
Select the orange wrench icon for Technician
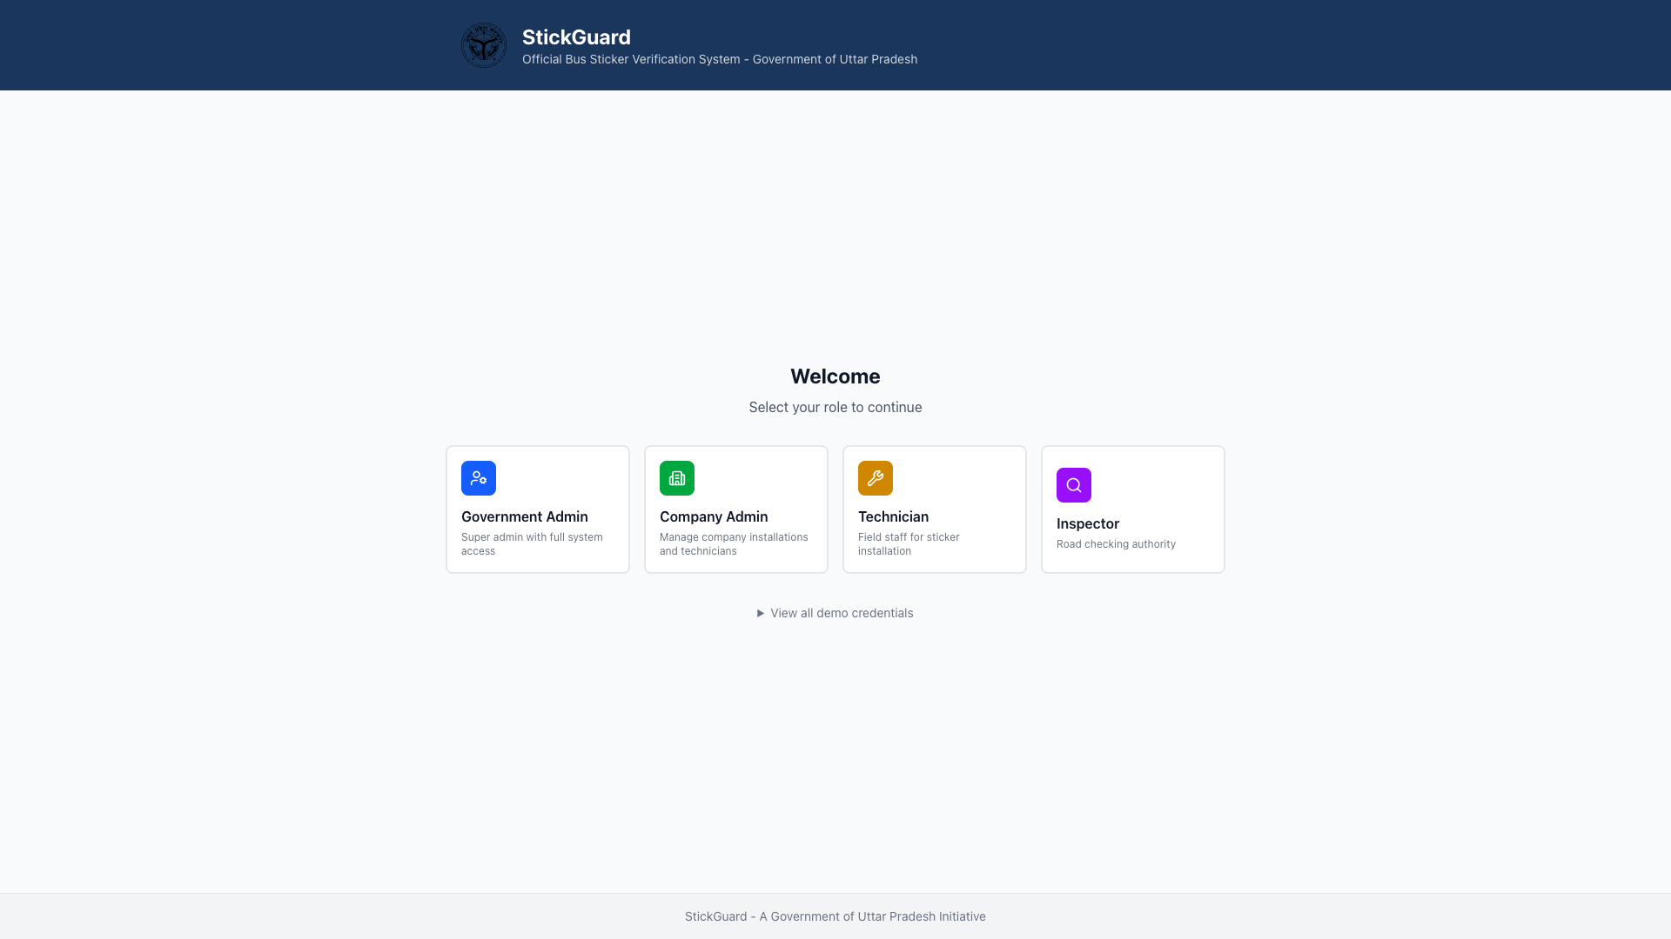pos(875,477)
